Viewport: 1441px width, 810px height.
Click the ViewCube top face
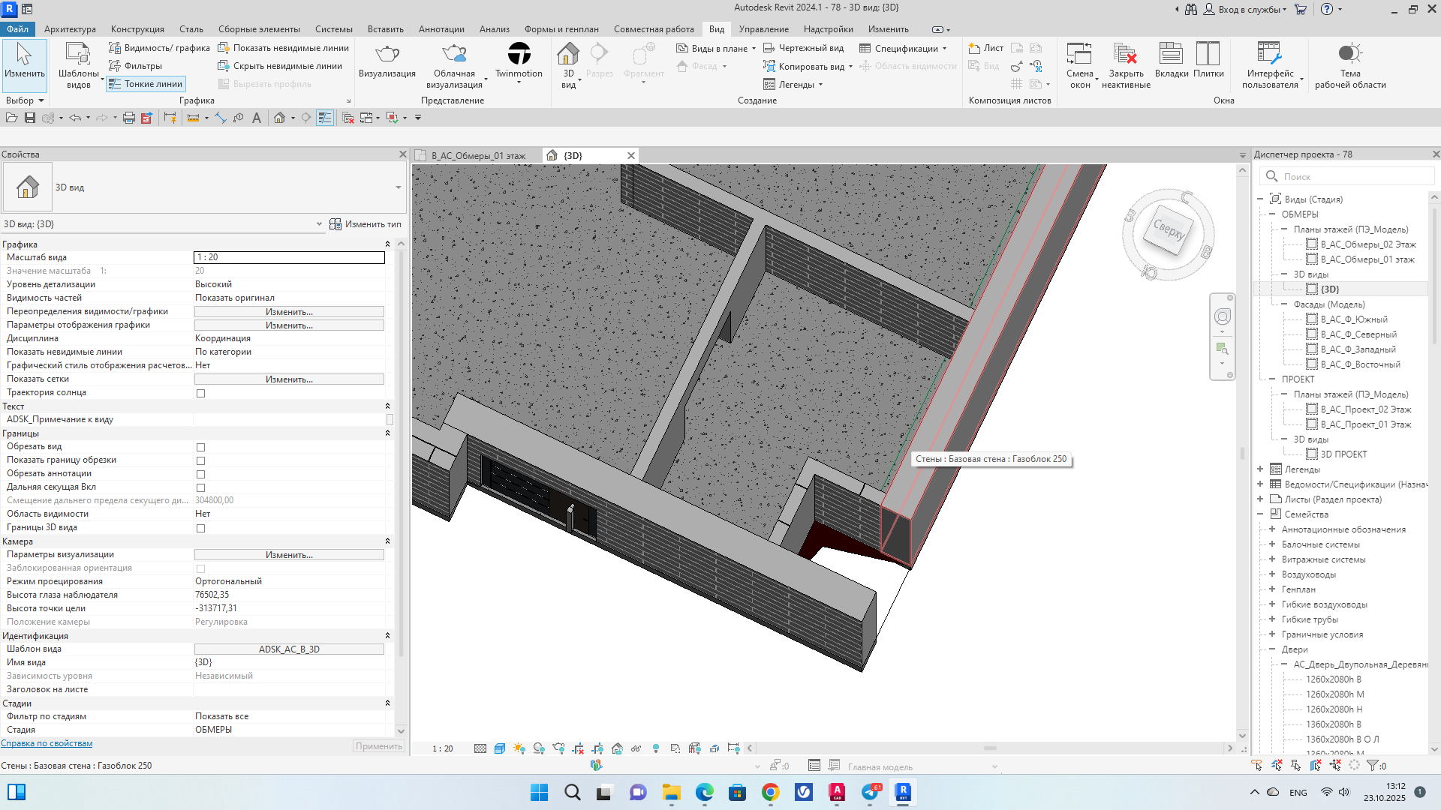[x=1168, y=229]
